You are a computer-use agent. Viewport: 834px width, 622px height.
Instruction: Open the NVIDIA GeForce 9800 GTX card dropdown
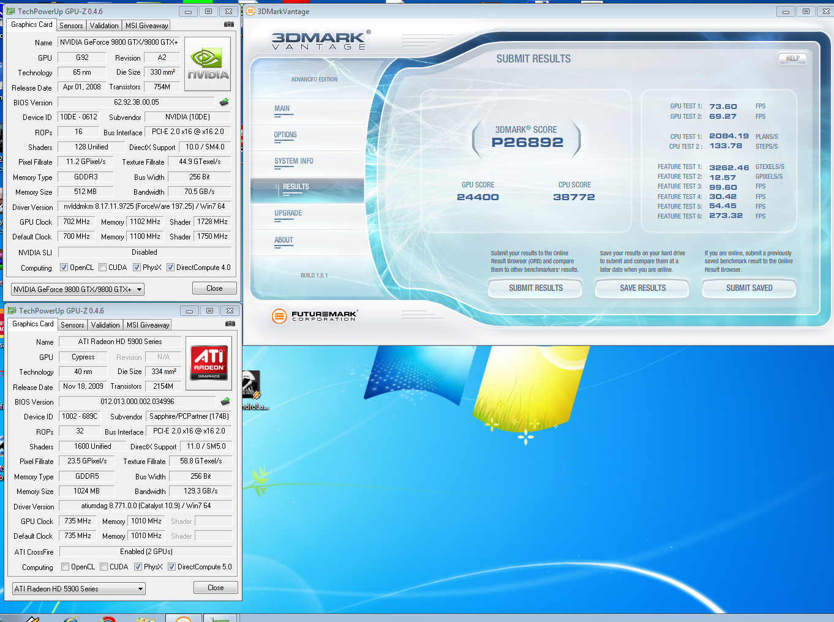pos(78,289)
